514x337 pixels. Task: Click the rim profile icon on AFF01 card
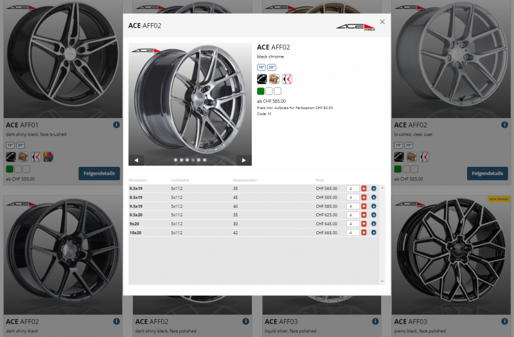[x=36, y=157]
